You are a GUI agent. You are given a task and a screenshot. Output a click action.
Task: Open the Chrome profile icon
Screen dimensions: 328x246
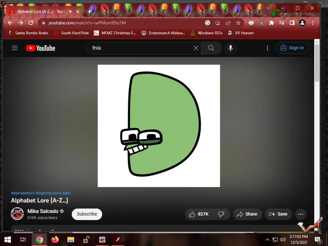click(x=302, y=23)
